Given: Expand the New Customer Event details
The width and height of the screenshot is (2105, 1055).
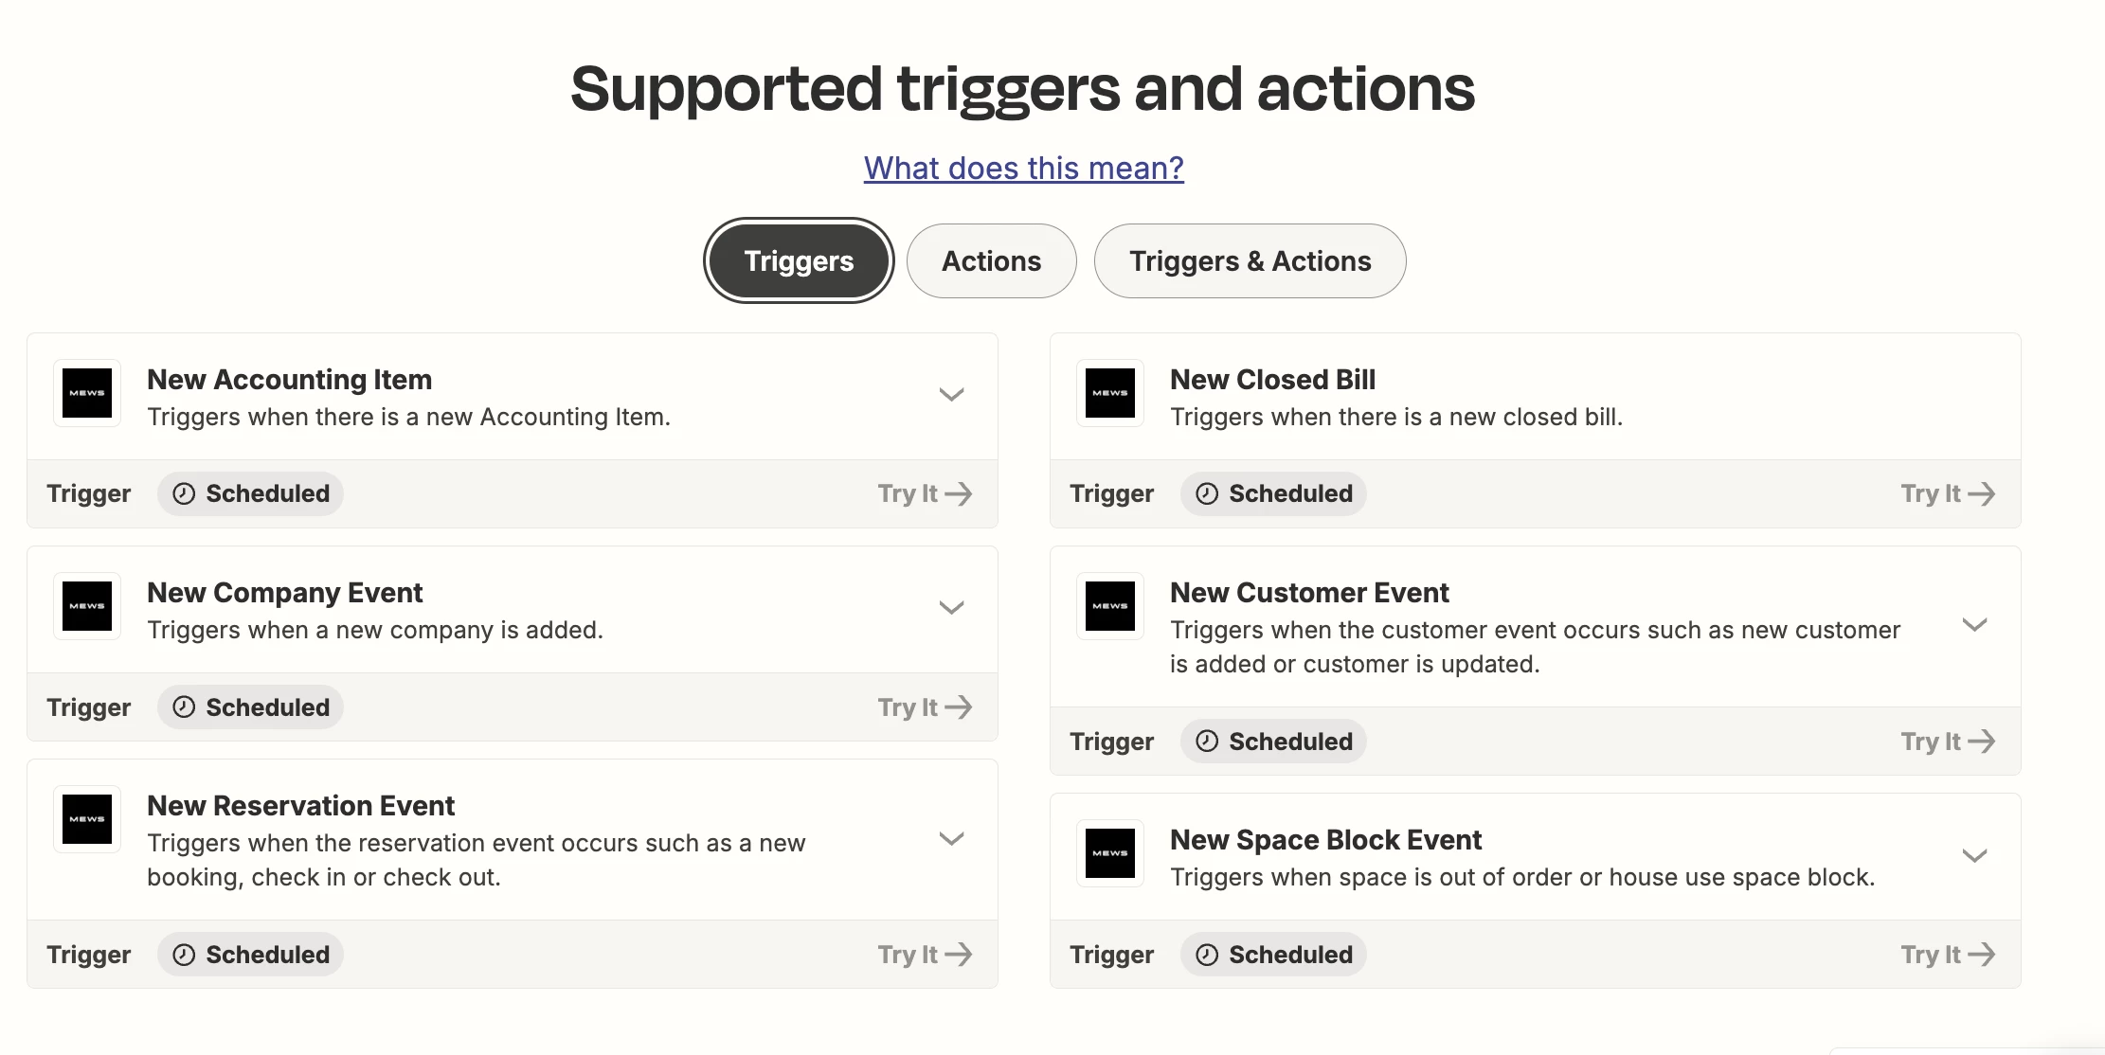Looking at the screenshot, I should pos(1974,625).
